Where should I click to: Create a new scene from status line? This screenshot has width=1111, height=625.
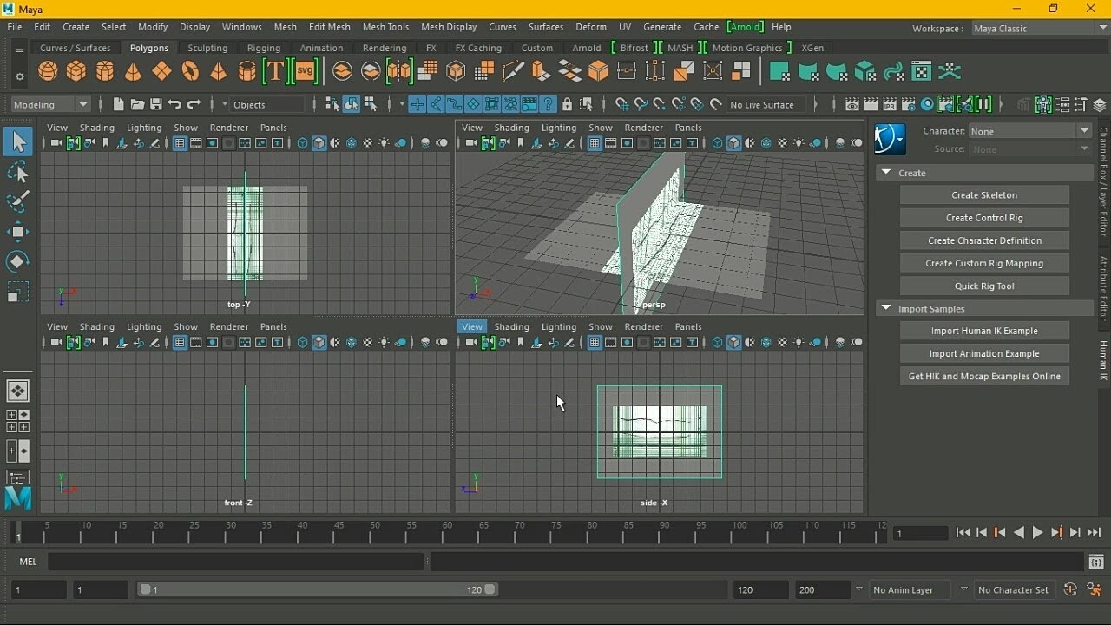(x=119, y=104)
